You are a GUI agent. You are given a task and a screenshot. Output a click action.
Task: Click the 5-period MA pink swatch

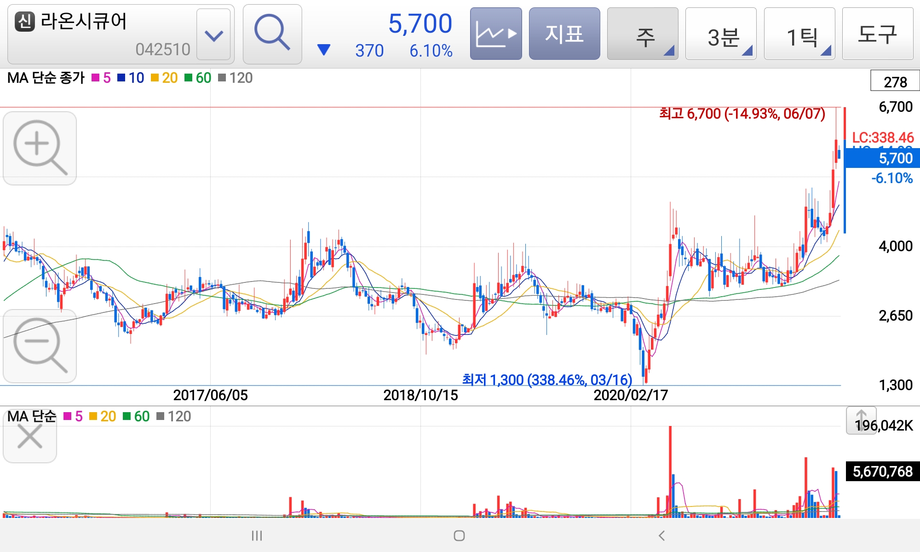coord(96,78)
